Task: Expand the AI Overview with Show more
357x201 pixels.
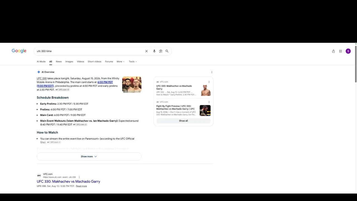Action: (x=89, y=156)
